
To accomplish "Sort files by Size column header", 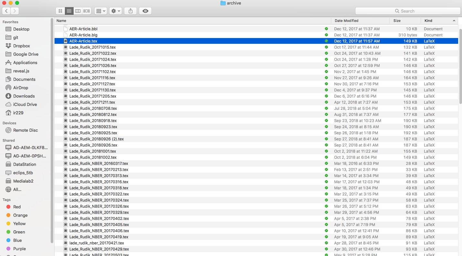I will (397, 21).
